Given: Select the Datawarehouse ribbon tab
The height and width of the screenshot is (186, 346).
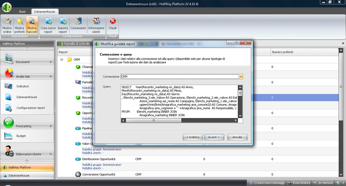Looking at the screenshot, I should 45,12.
